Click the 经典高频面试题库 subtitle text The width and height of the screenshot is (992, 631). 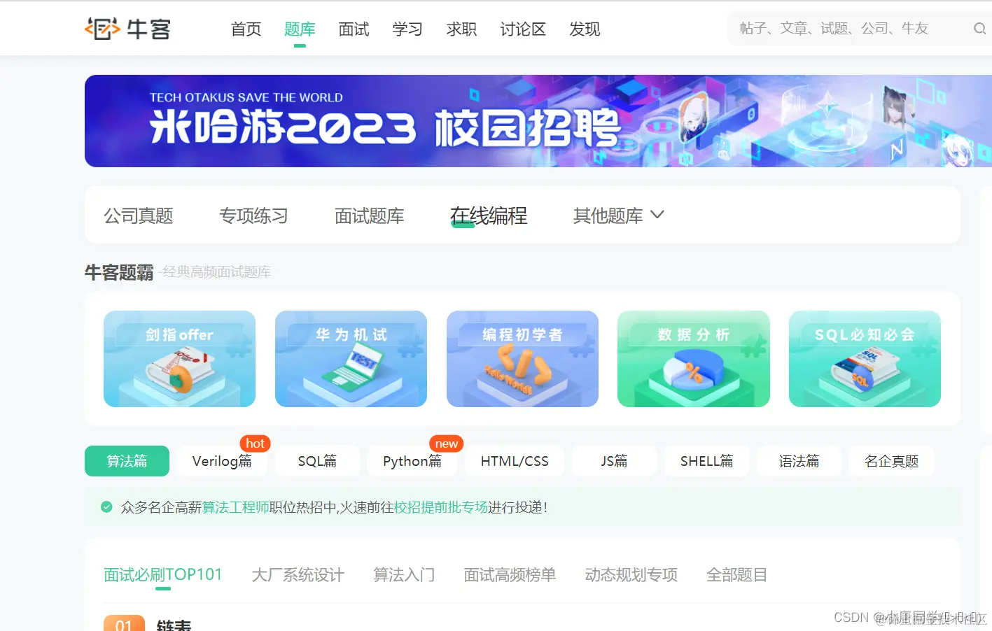click(x=216, y=272)
